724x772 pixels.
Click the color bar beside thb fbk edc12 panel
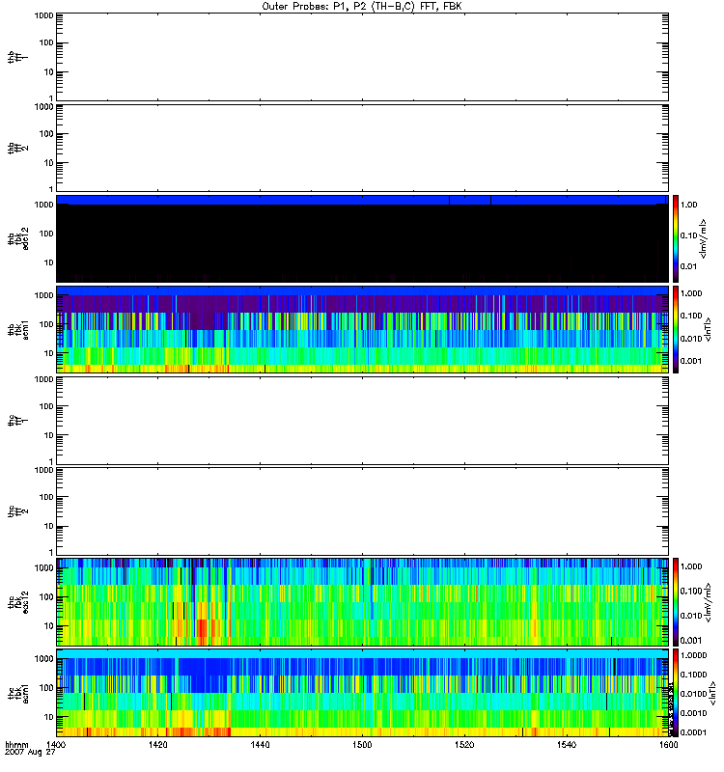click(x=677, y=237)
